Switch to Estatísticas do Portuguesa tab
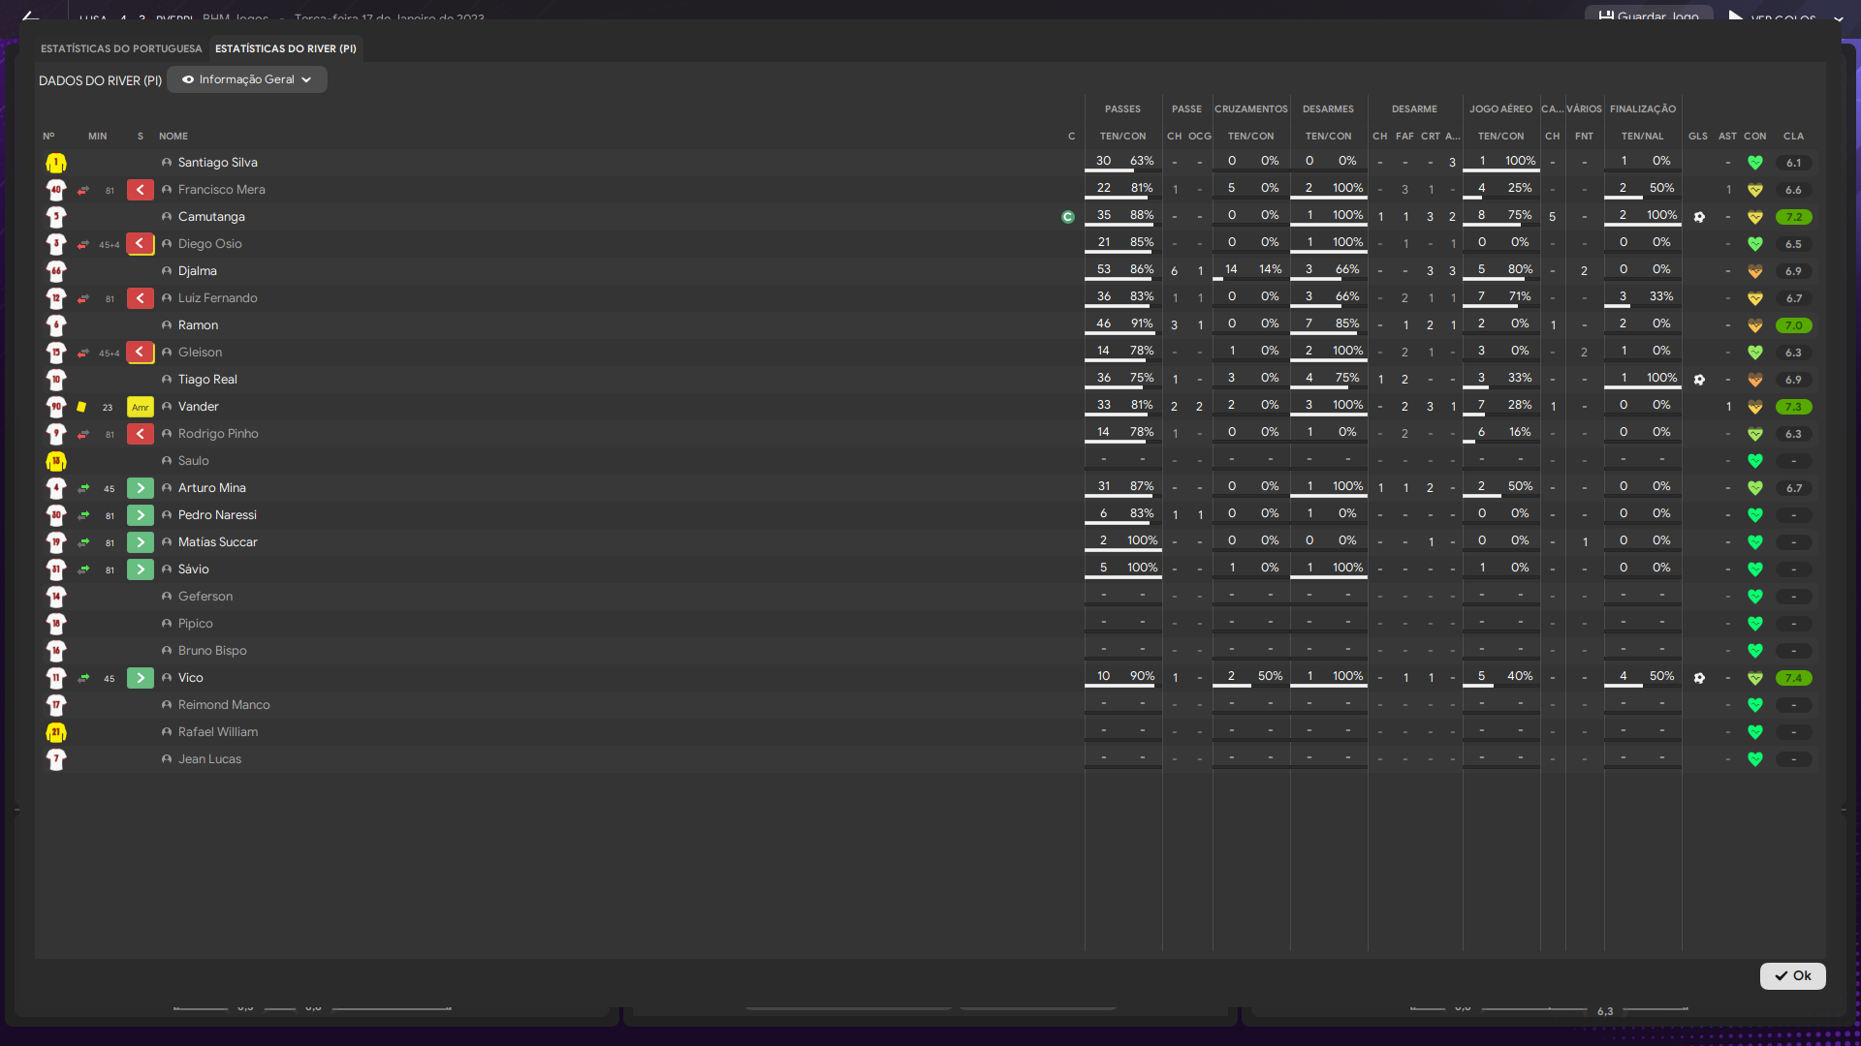The image size is (1861, 1046). [x=121, y=48]
